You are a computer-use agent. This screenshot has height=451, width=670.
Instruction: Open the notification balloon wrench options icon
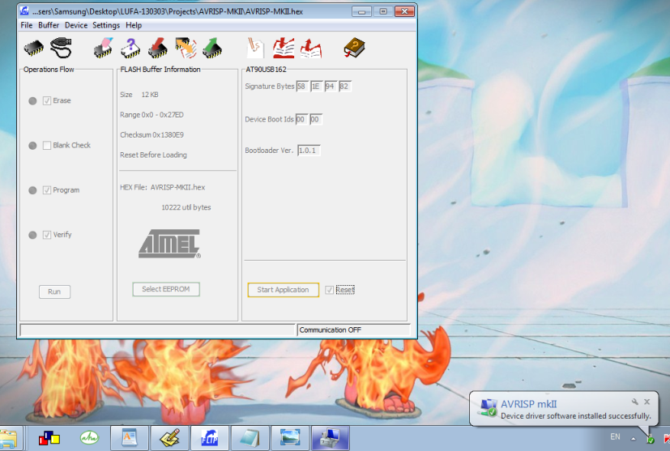click(x=635, y=402)
